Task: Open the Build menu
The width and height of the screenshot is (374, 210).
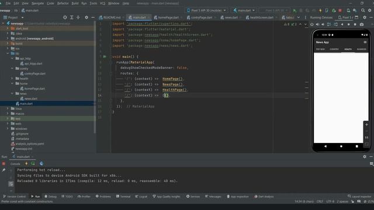Action: click(75, 3)
